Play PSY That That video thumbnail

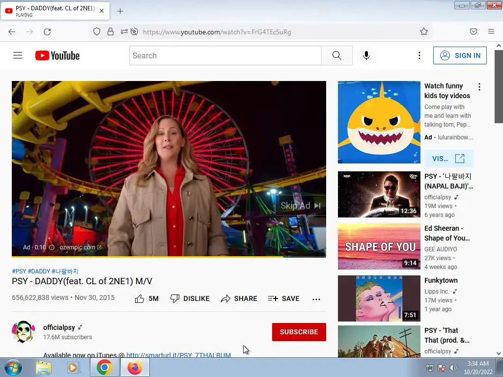click(379, 342)
